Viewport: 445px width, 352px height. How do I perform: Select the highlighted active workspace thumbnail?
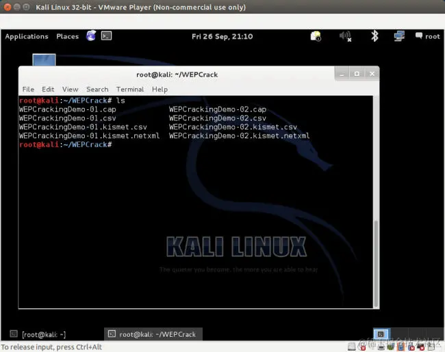[381, 334]
